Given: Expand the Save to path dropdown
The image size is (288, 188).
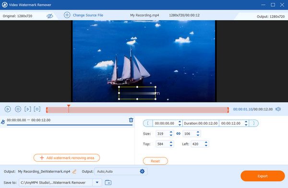Looking at the screenshot, I should coord(97,183).
